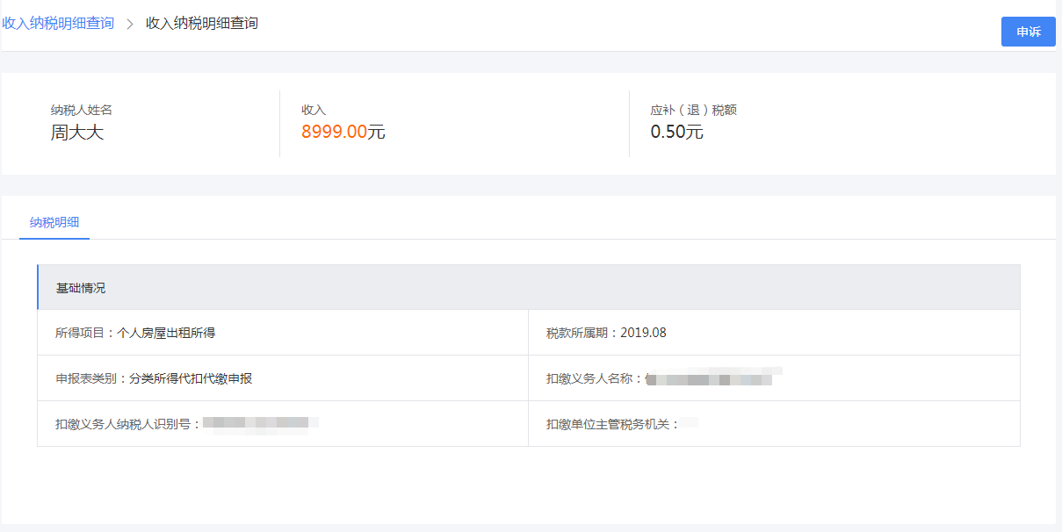1062x532 pixels.
Task: Click the 扣缴单位主管税务机关 cell
Action: click(774, 424)
